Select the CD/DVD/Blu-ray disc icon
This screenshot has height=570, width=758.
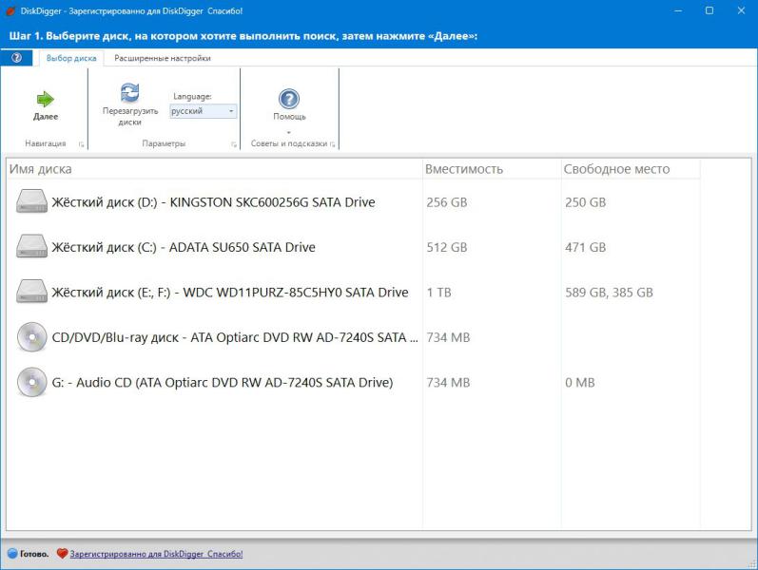tap(31, 337)
